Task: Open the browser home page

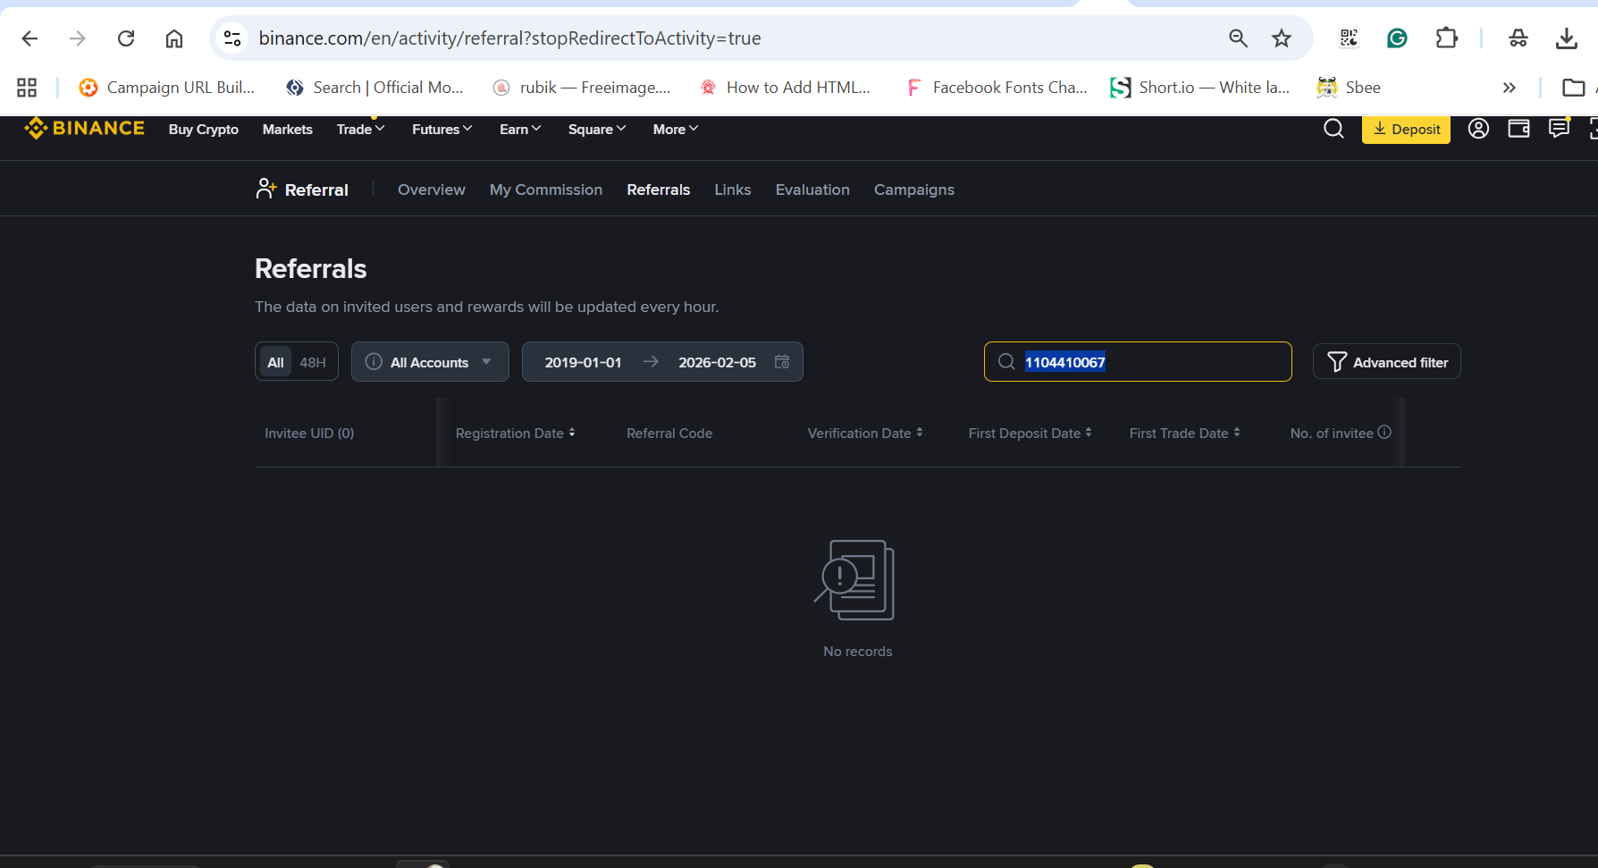Action: coord(174,38)
